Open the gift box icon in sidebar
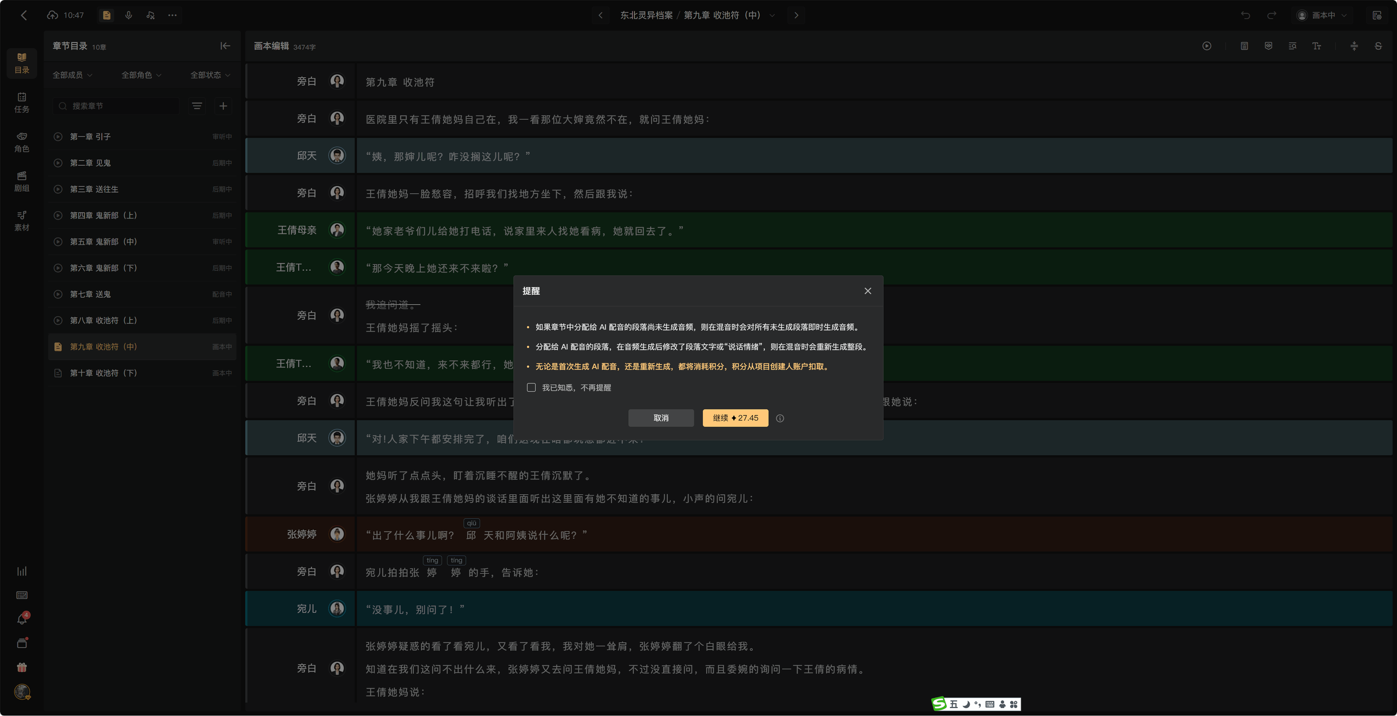The height and width of the screenshot is (716, 1397). click(22, 667)
